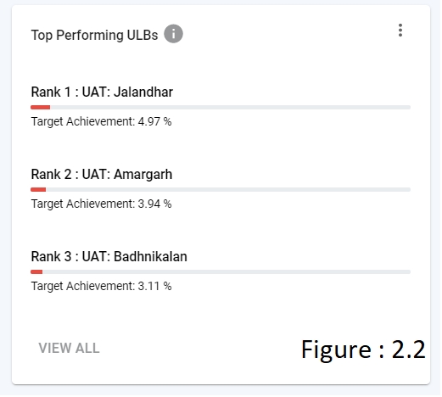Click the info icon beside Top Performing ULBs

click(x=173, y=34)
